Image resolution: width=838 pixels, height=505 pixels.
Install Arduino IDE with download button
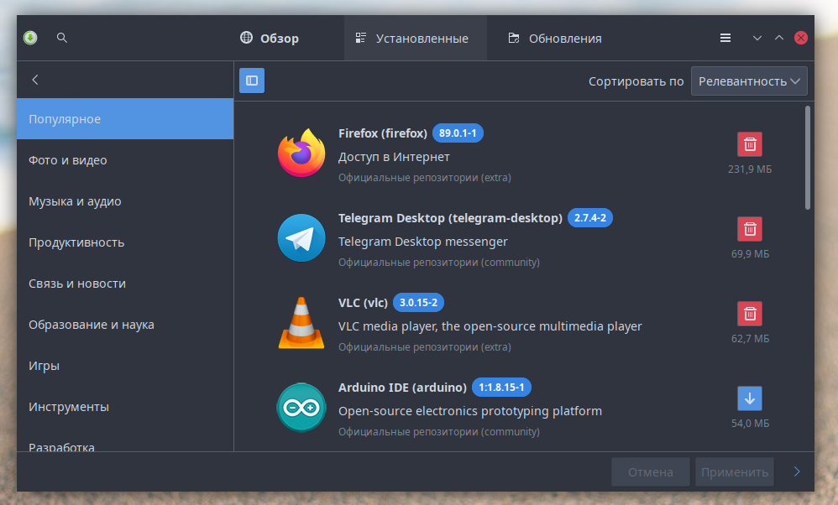[750, 398]
